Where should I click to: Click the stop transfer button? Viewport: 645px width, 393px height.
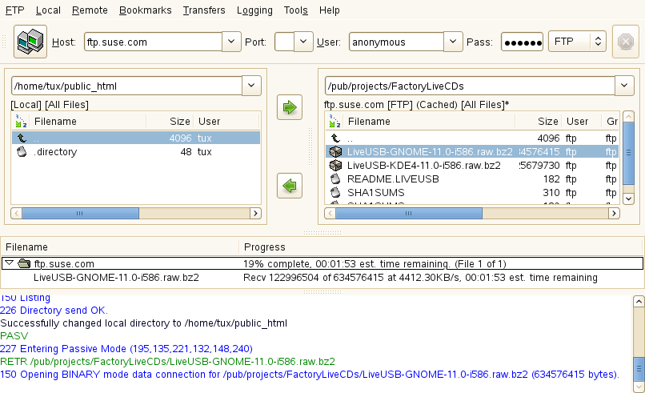pyautogui.click(x=625, y=42)
